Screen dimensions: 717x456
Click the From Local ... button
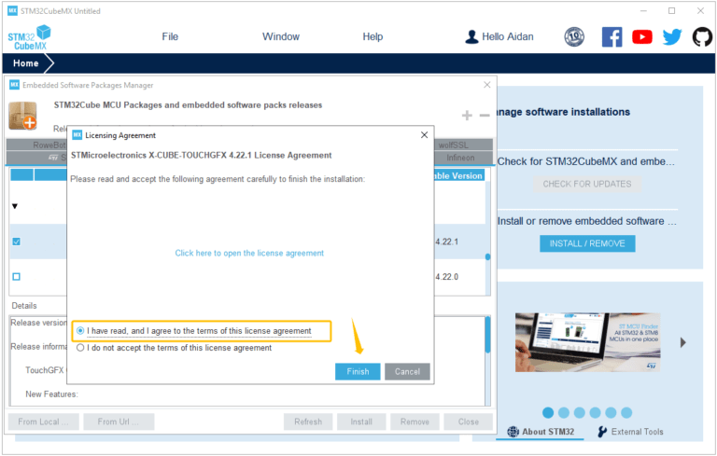(x=44, y=421)
